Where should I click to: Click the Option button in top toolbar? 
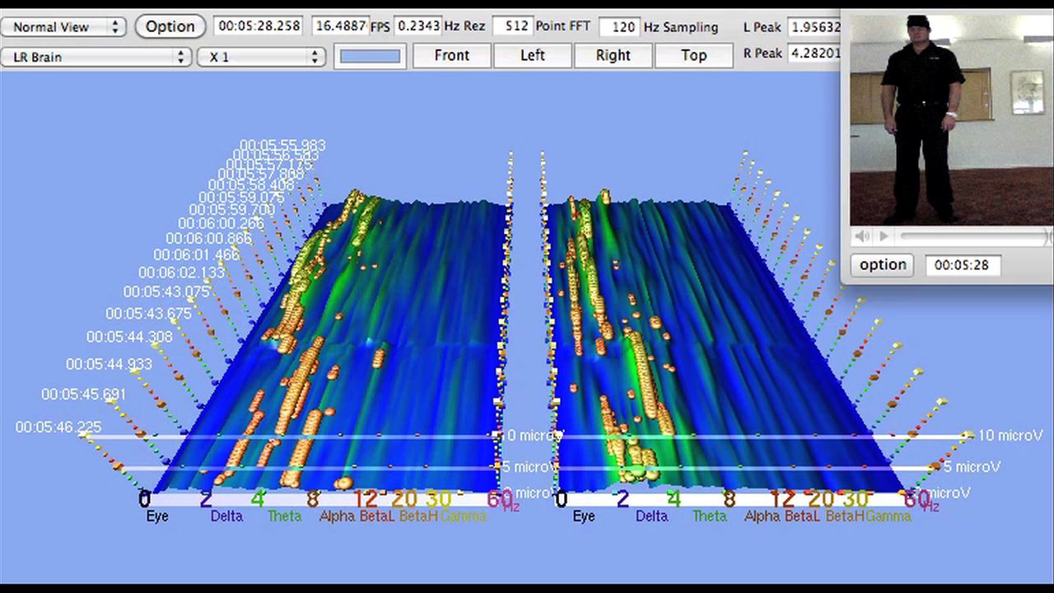[x=170, y=26]
